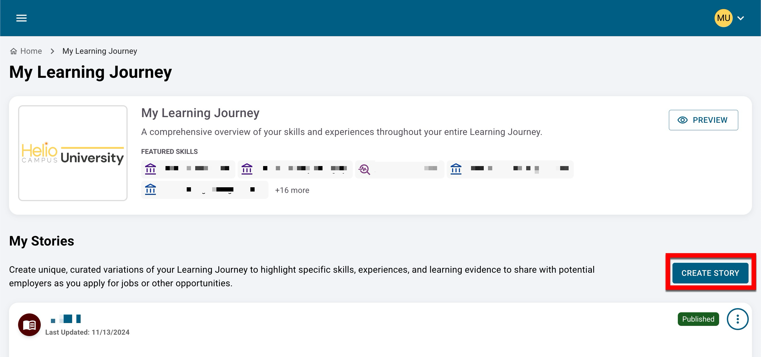This screenshot has height=357, width=761.
Task: Open the story's three-dot options menu
Action: click(x=737, y=319)
